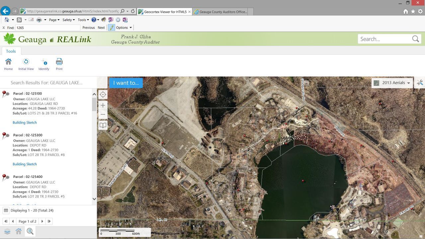
Task: Click the map geolocate target button
Action: pos(103,95)
